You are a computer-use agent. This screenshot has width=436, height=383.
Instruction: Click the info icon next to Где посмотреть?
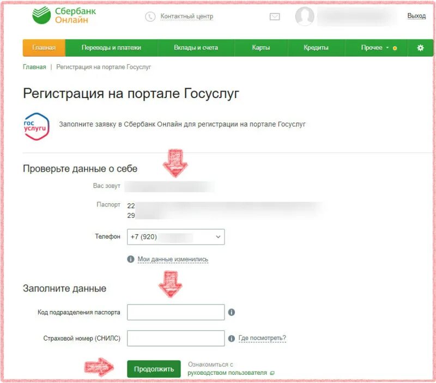[x=231, y=338]
